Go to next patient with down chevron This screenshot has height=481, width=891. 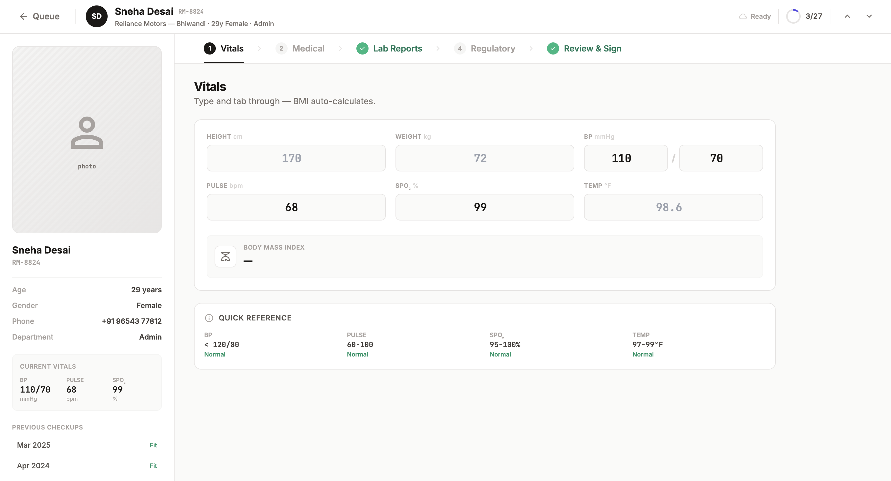[x=869, y=16]
